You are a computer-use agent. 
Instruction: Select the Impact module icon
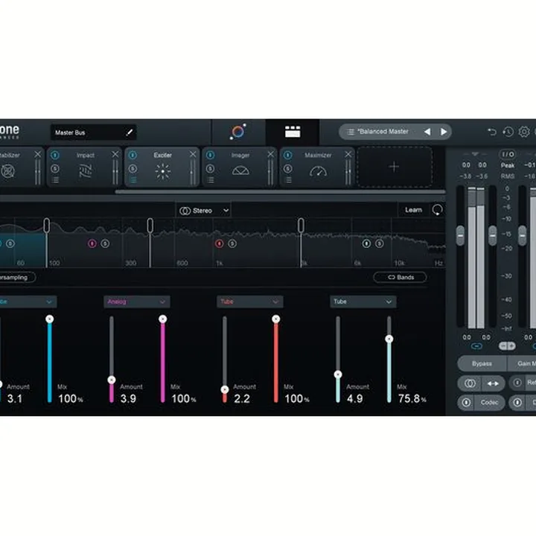(x=86, y=171)
